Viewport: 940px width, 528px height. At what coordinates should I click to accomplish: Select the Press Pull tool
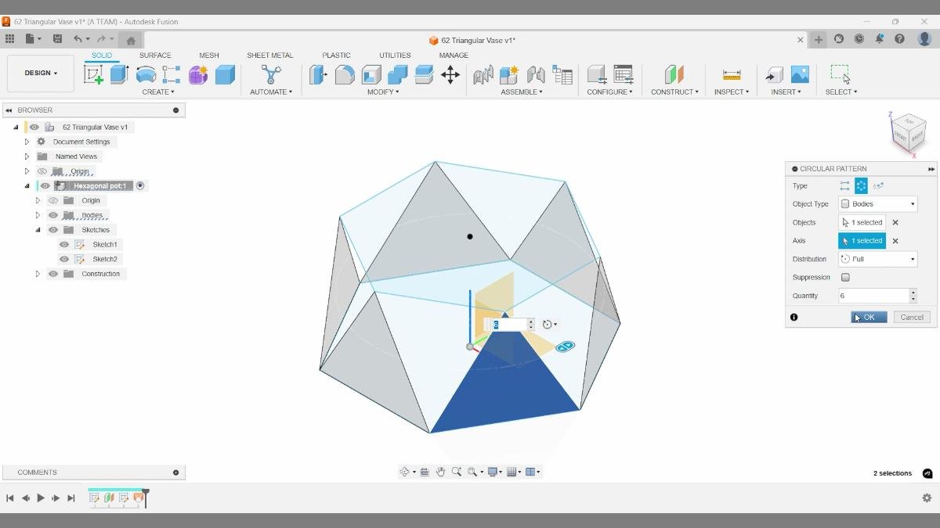click(318, 74)
